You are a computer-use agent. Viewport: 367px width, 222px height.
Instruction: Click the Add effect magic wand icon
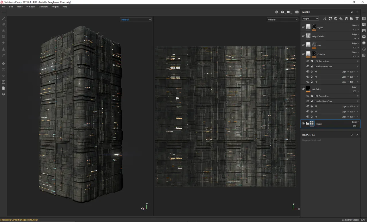(x=325, y=19)
